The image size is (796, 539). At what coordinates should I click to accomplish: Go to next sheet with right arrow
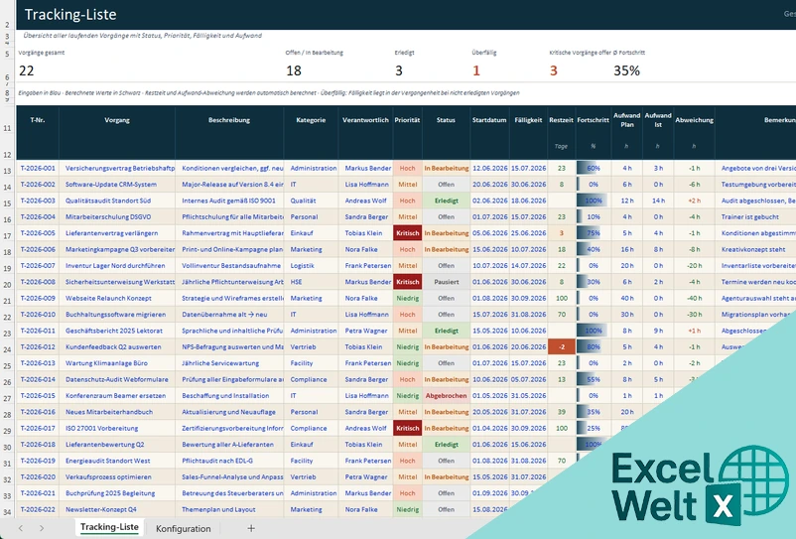[42, 528]
